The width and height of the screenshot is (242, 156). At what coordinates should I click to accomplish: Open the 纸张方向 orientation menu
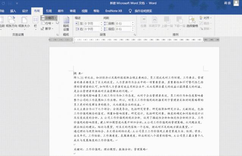click(12, 22)
